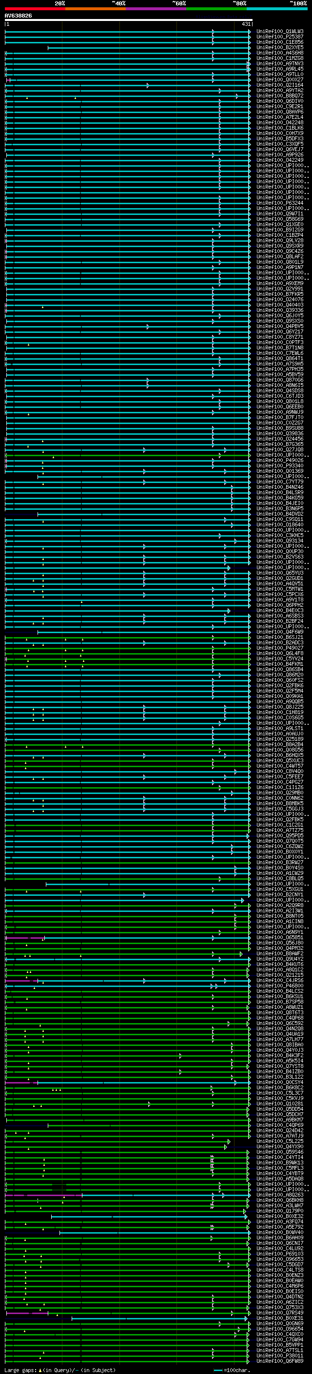Select hit label UniRef100_P49027

280,648
